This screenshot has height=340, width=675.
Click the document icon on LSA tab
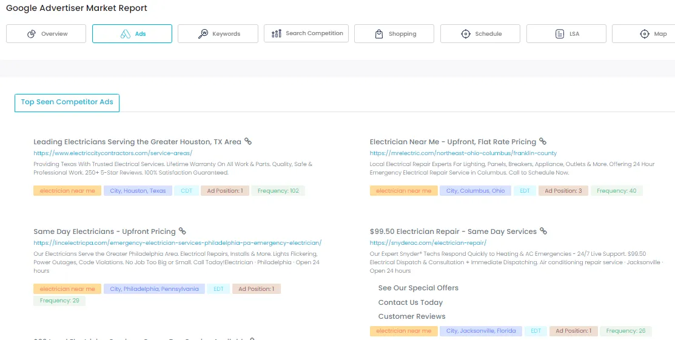click(559, 34)
